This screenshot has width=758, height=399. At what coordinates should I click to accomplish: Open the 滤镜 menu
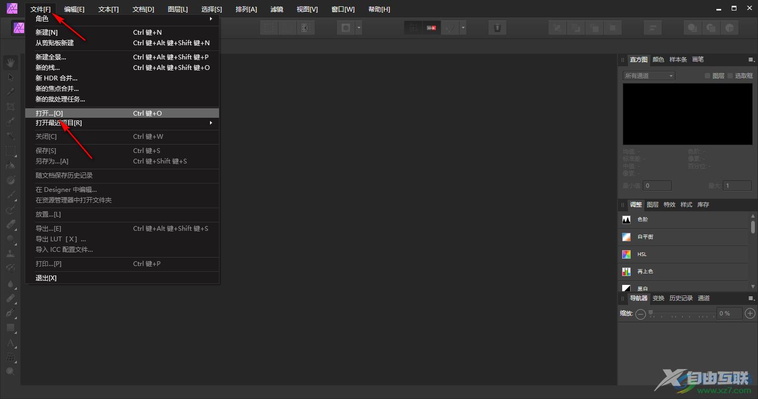click(x=276, y=9)
